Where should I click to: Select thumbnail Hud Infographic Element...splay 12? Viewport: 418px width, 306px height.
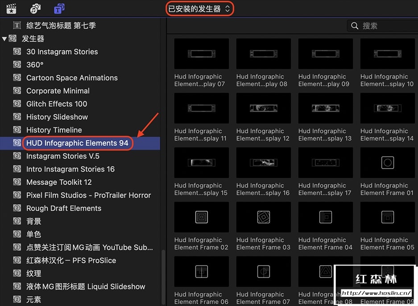pyautogui.click(x=264, y=108)
